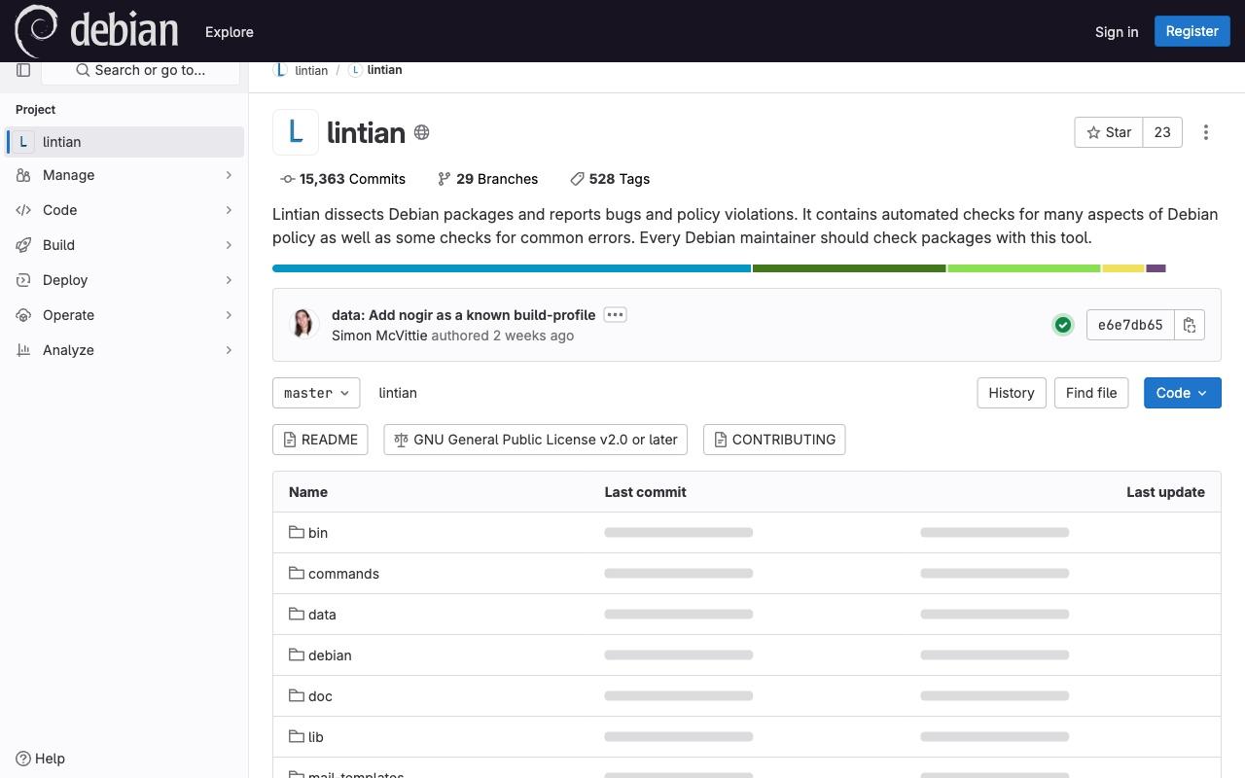Click the Code brackets icon
1245x778 pixels.
(23, 210)
